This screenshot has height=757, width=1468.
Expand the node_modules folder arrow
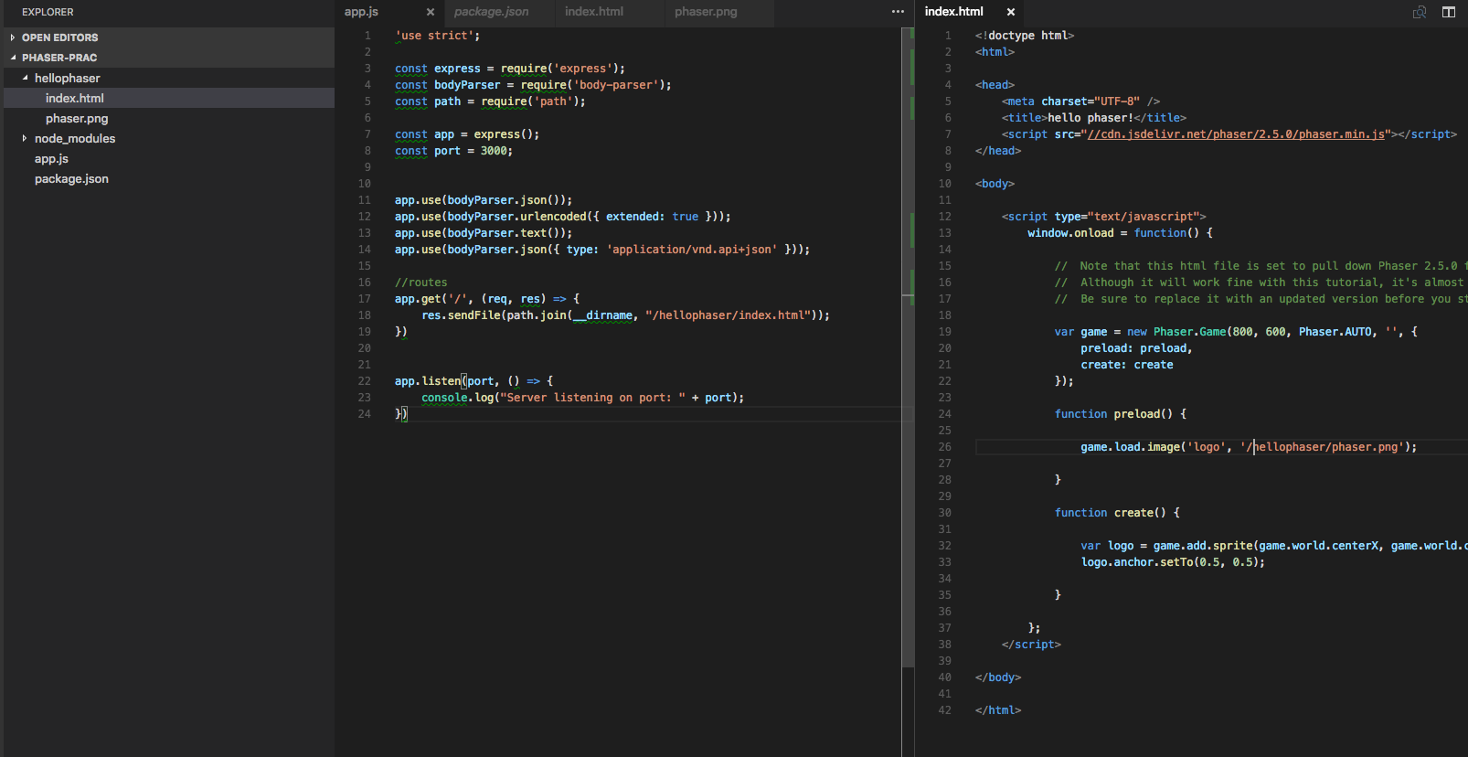(x=25, y=138)
